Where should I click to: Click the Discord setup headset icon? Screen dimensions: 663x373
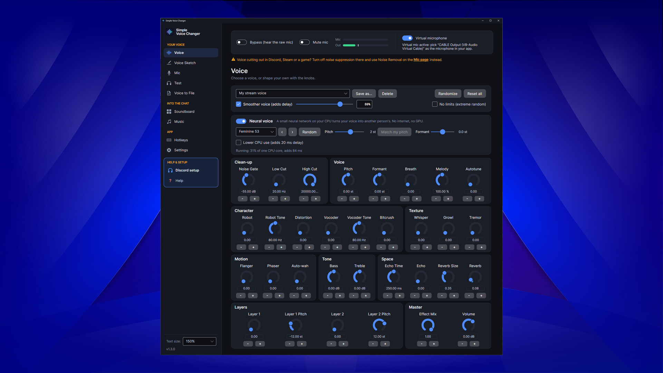170,170
